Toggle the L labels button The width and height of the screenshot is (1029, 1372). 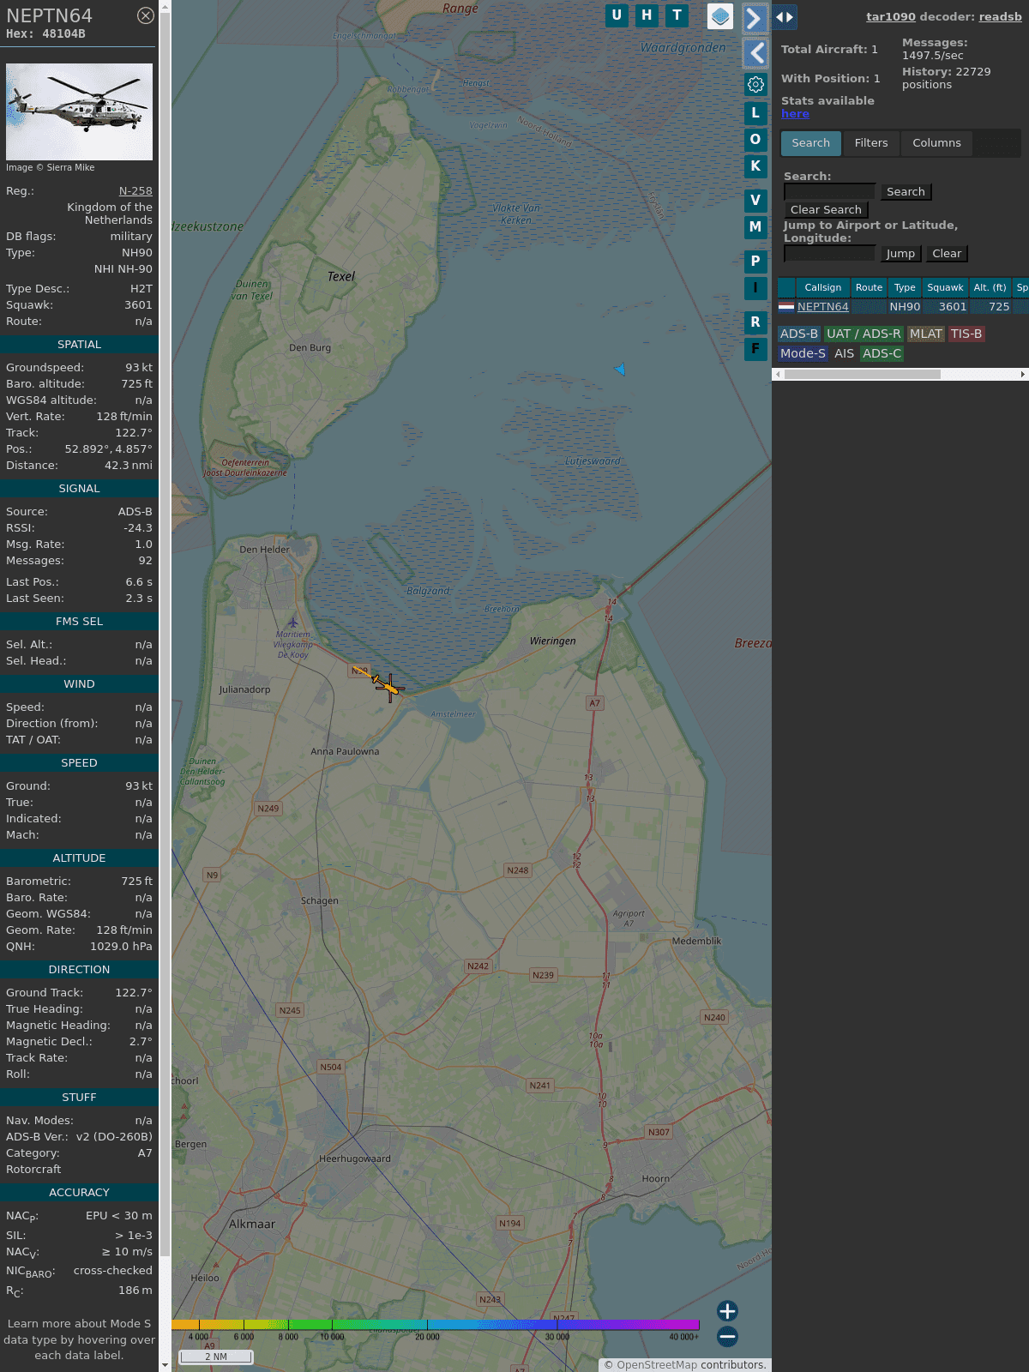pyautogui.click(x=755, y=113)
